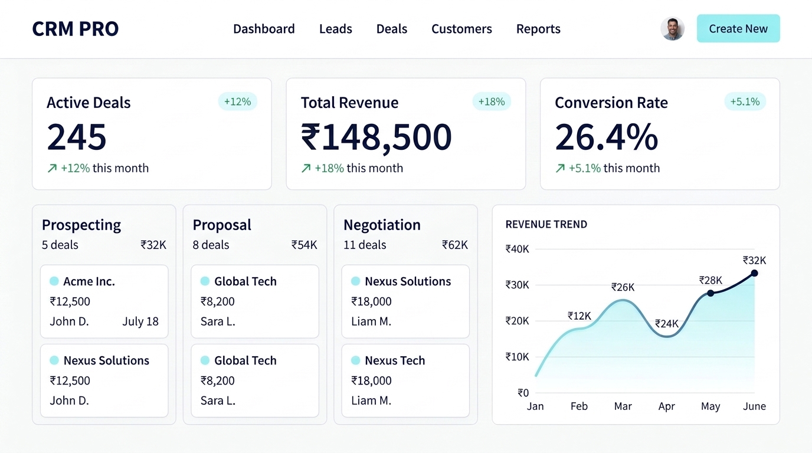Click the June axis label
Viewport: 812px width, 453px height.
click(x=754, y=406)
